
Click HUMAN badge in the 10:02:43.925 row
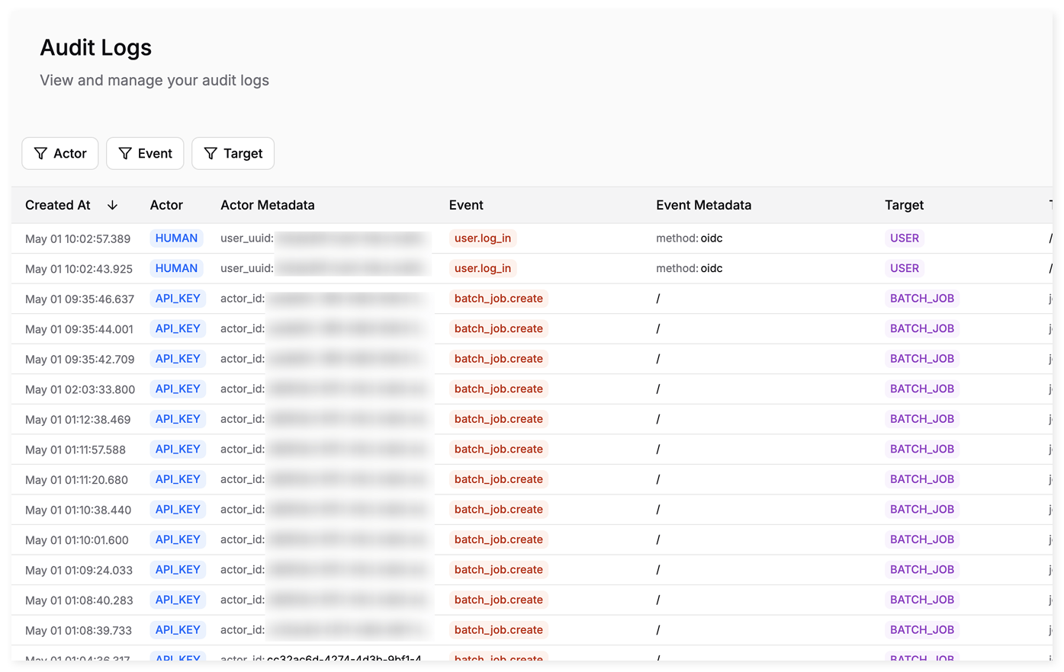pyautogui.click(x=176, y=268)
